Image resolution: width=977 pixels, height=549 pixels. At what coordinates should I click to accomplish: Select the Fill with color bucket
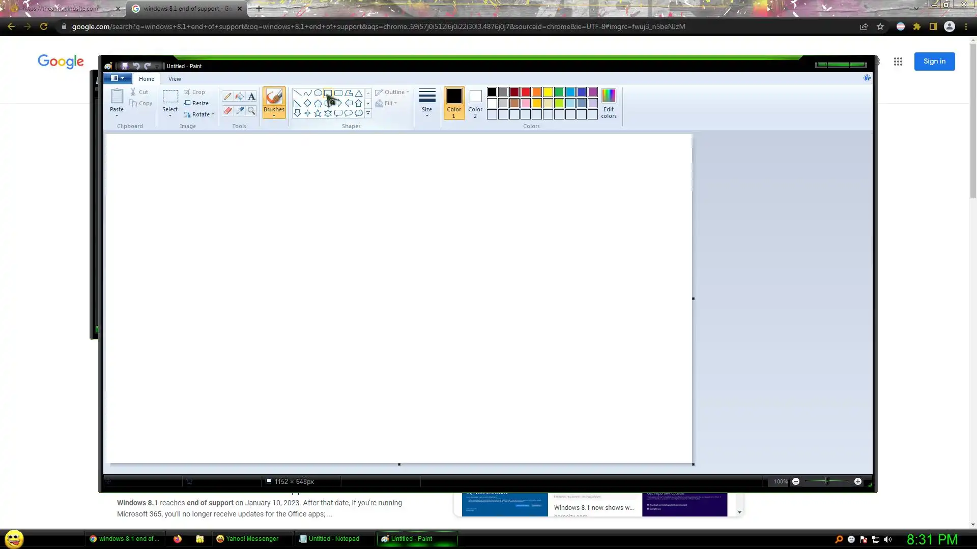point(239,96)
